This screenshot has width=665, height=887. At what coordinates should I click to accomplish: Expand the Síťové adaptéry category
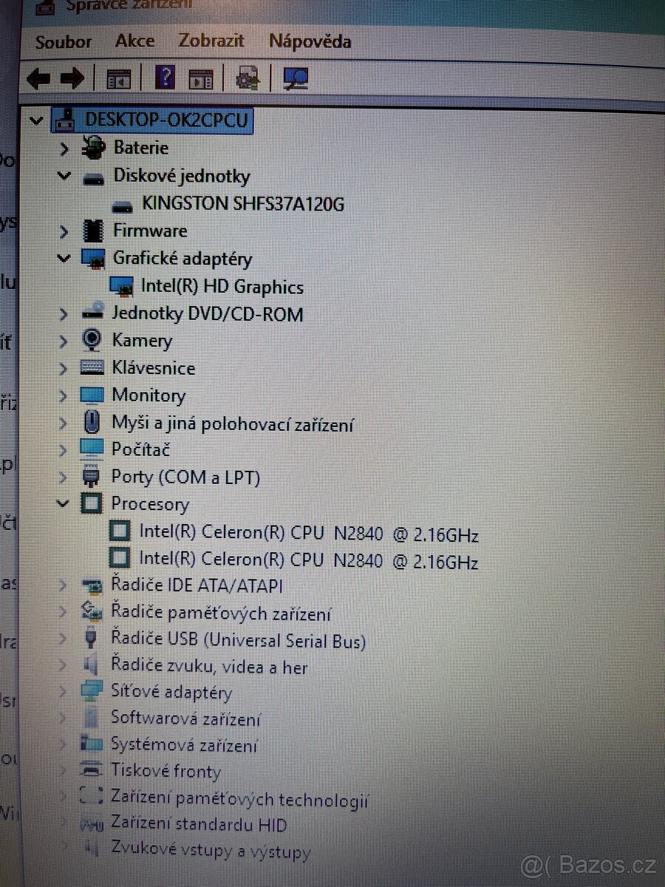[63, 693]
